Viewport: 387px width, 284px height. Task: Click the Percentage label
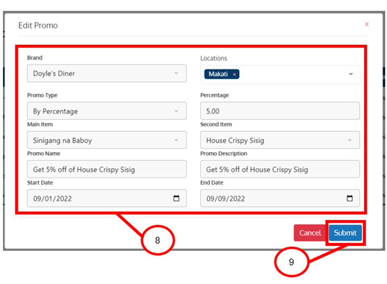click(x=214, y=95)
